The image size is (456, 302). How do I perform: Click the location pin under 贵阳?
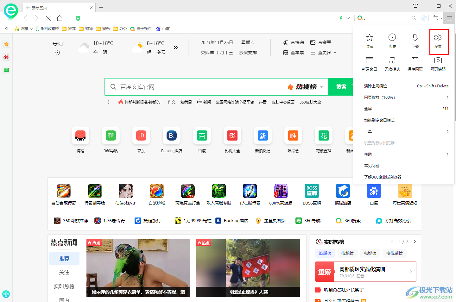click(x=58, y=53)
